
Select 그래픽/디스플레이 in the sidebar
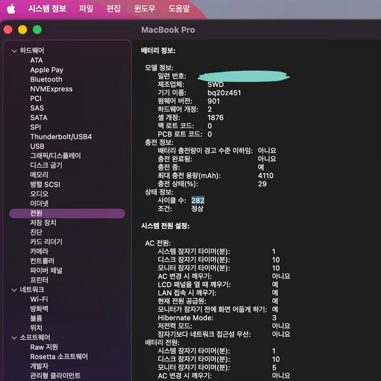coord(55,156)
